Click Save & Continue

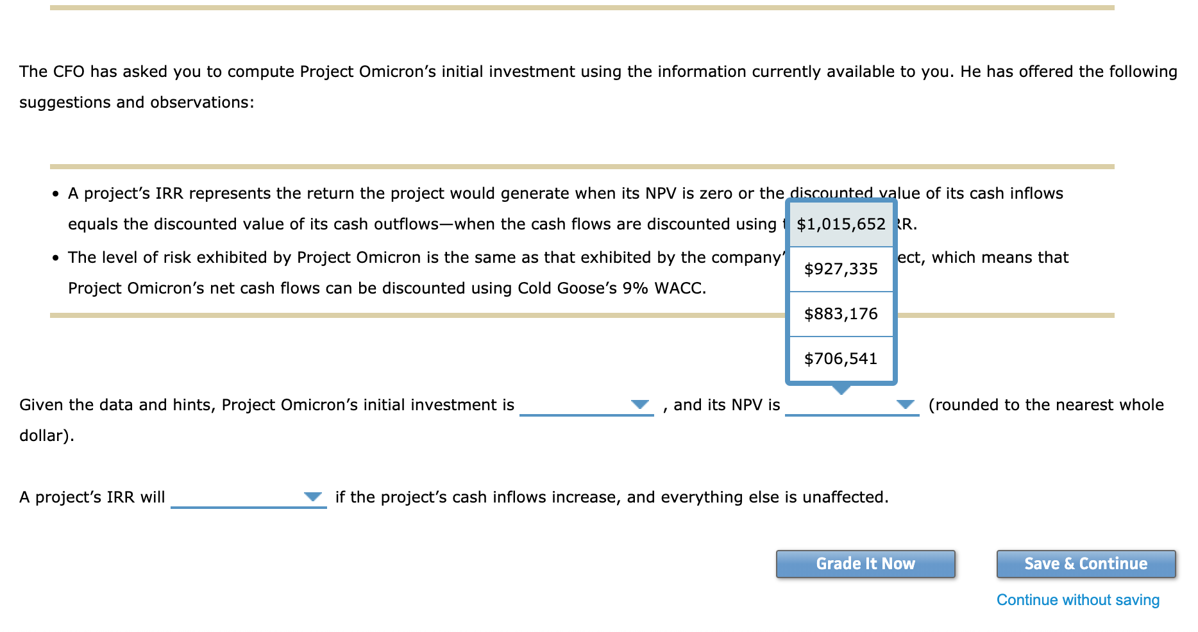[x=1086, y=563]
